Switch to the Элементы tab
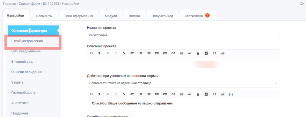This screenshot has width=306, height=117. tap(44, 16)
